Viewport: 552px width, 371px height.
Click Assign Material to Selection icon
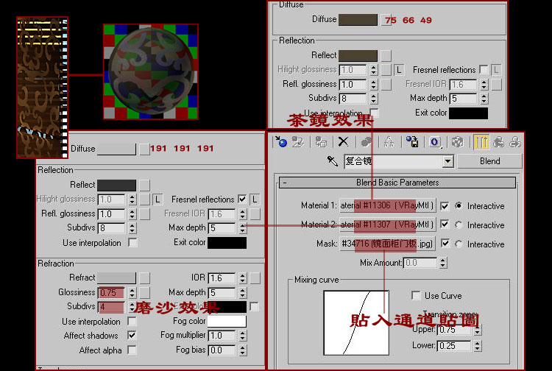[321, 141]
